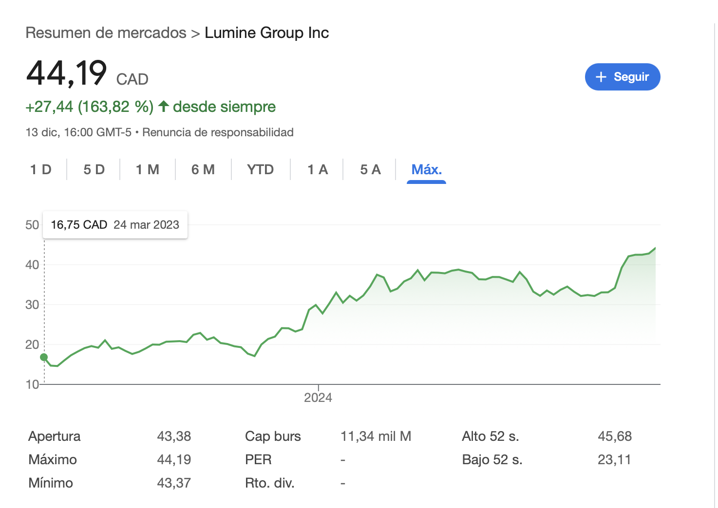Click the 44,19 price value
This screenshot has height=508, width=718.
(x=67, y=73)
